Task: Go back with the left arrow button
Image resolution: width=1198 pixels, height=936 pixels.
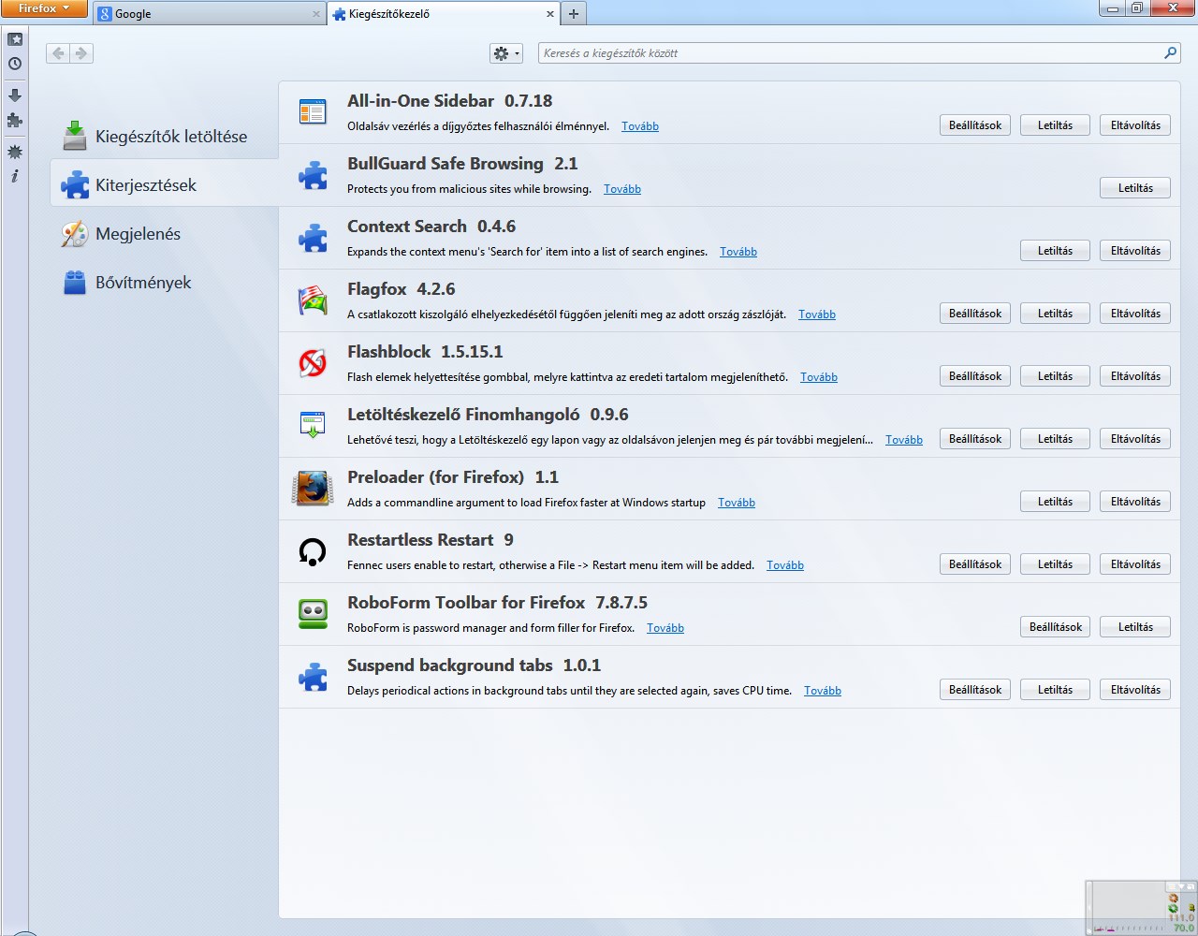Action: point(58,53)
